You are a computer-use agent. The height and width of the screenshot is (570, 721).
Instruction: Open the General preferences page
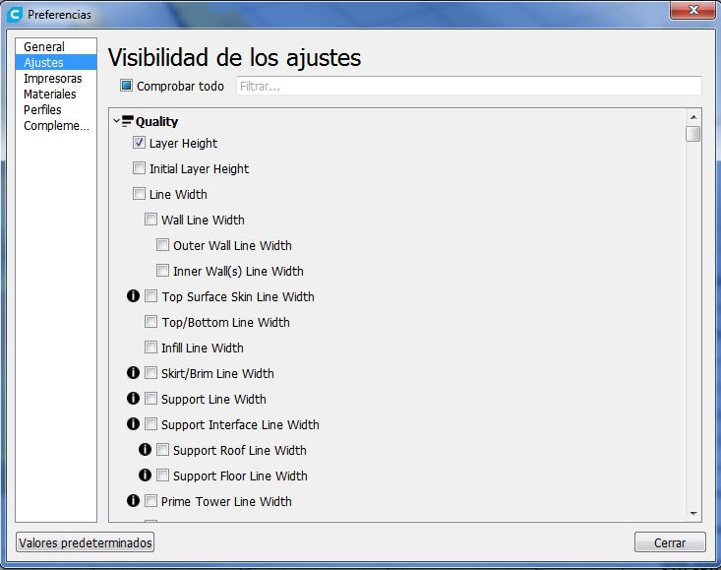coord(56,46)
